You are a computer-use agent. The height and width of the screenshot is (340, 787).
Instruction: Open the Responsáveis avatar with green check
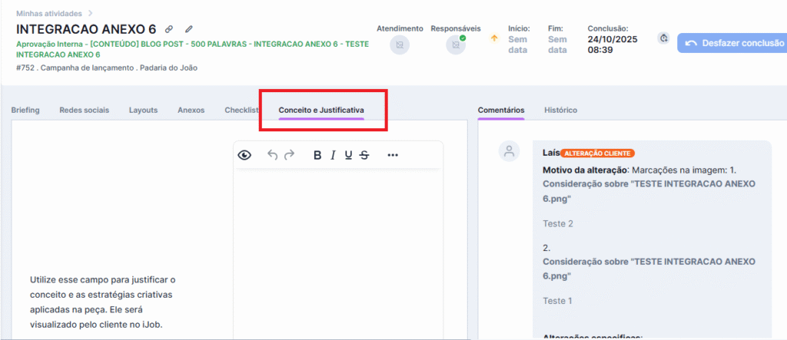(457, 45)
